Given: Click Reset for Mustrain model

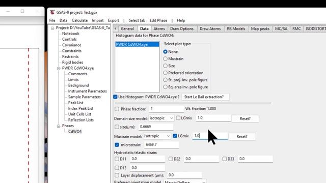Looking at the screenshot, I should (x=242, y=137).
